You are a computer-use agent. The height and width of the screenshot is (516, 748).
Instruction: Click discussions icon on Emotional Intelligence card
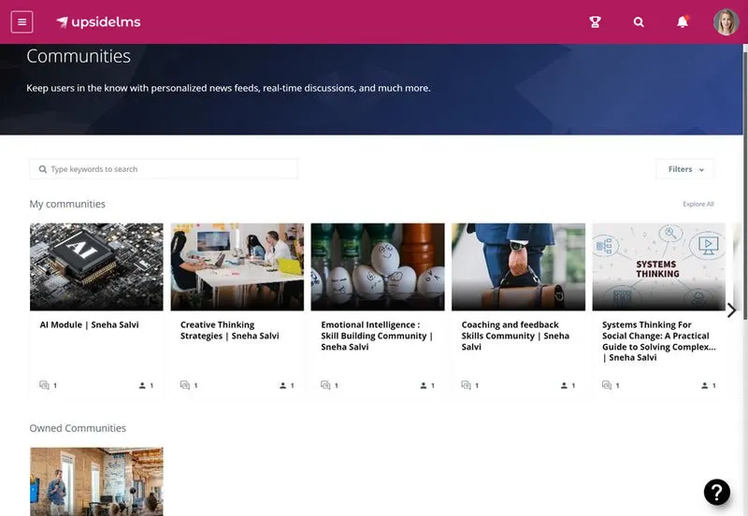pos(325,385)
